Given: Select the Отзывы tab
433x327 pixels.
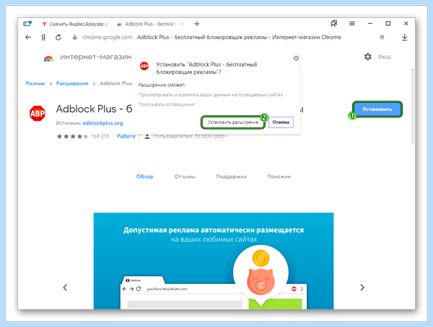Looking at the screenshot, I should tap(185, 176).
